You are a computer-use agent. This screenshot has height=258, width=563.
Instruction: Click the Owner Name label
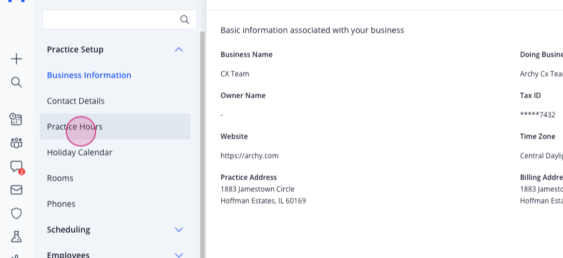pyautogui.click(x=243, y=96)
